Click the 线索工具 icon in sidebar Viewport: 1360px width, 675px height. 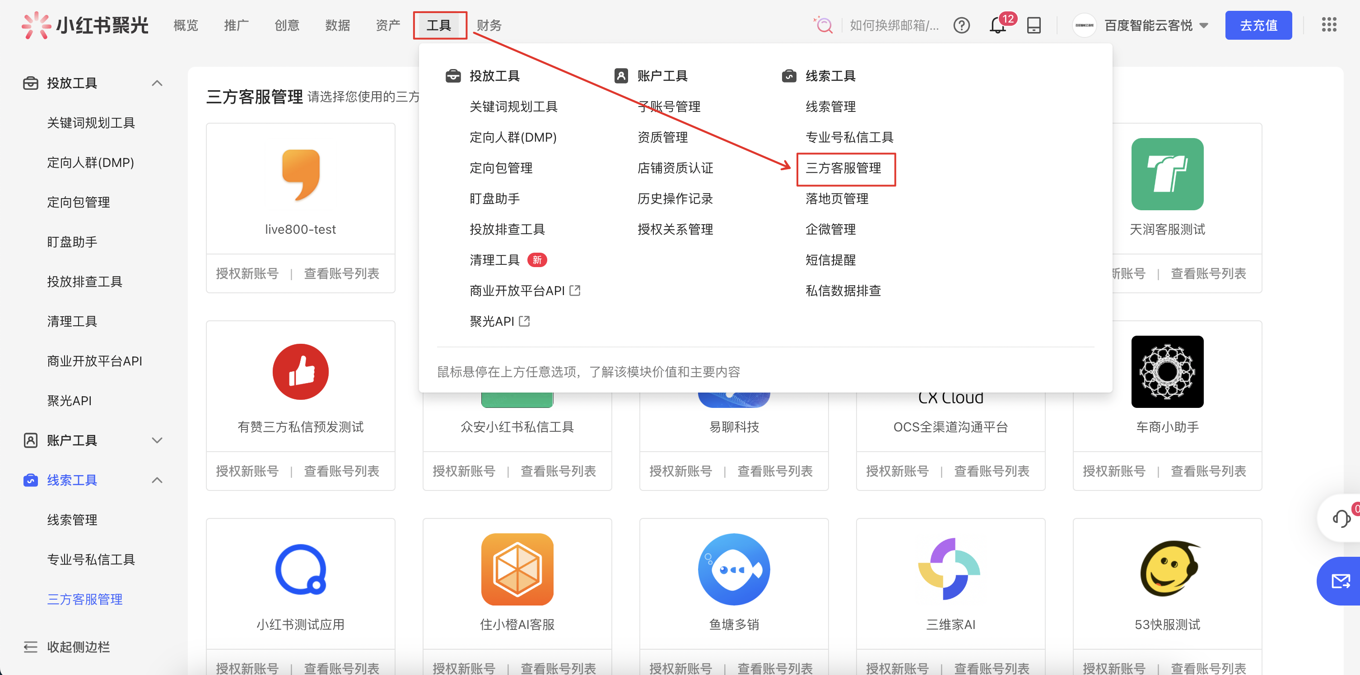30,480
